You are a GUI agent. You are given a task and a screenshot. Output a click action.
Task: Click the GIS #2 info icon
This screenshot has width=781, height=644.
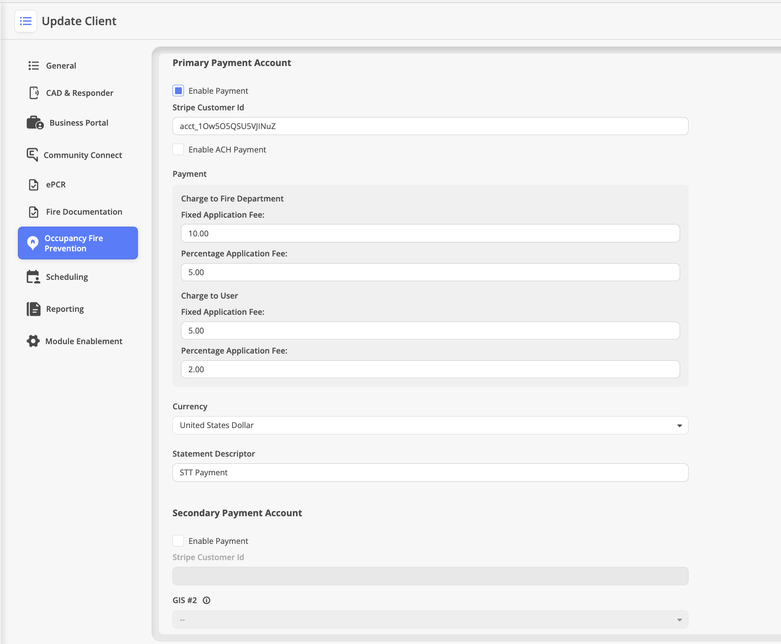pos(207,600)
